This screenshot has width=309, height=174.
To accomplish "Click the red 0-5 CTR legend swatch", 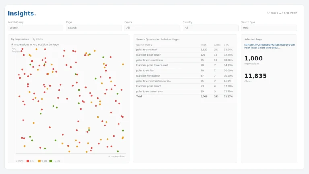I will coord(28,161).
